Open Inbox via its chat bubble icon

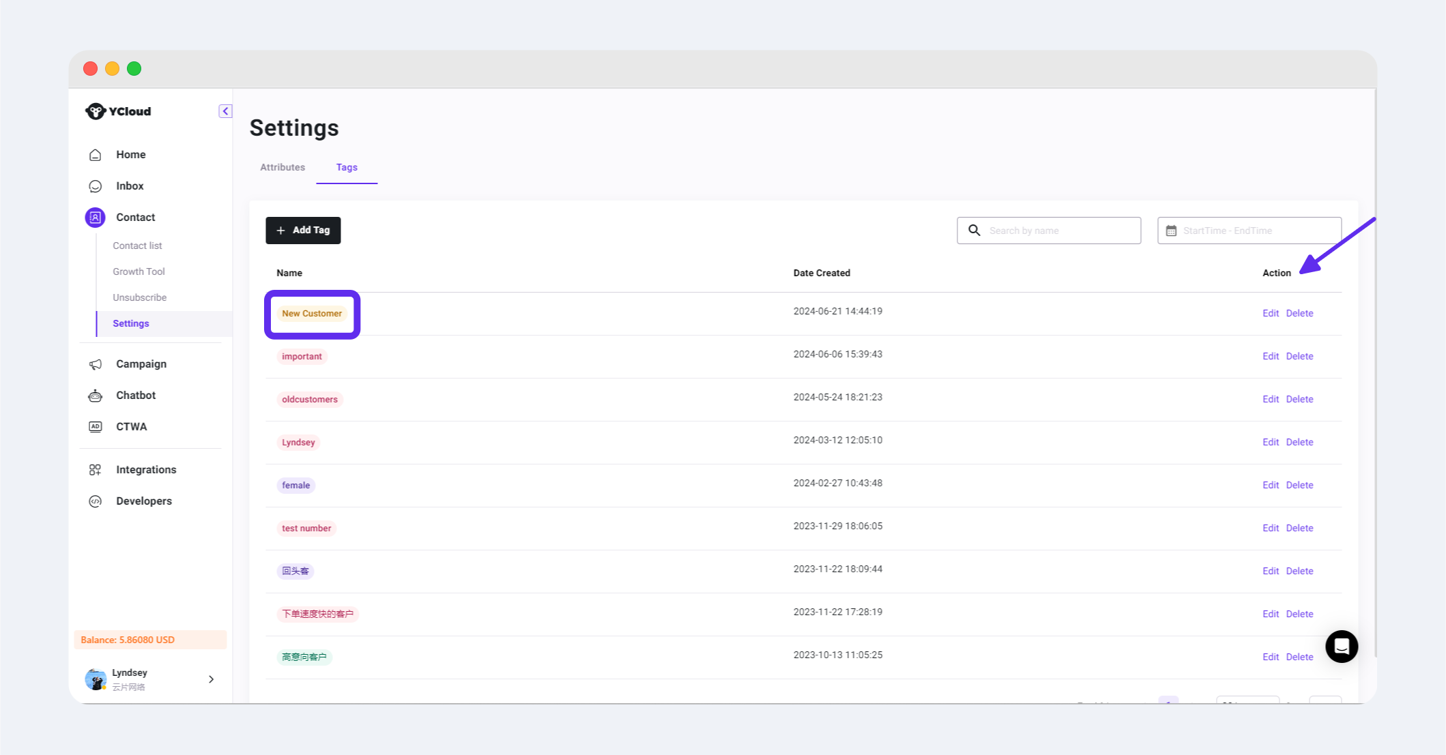(x=96, y=186)
